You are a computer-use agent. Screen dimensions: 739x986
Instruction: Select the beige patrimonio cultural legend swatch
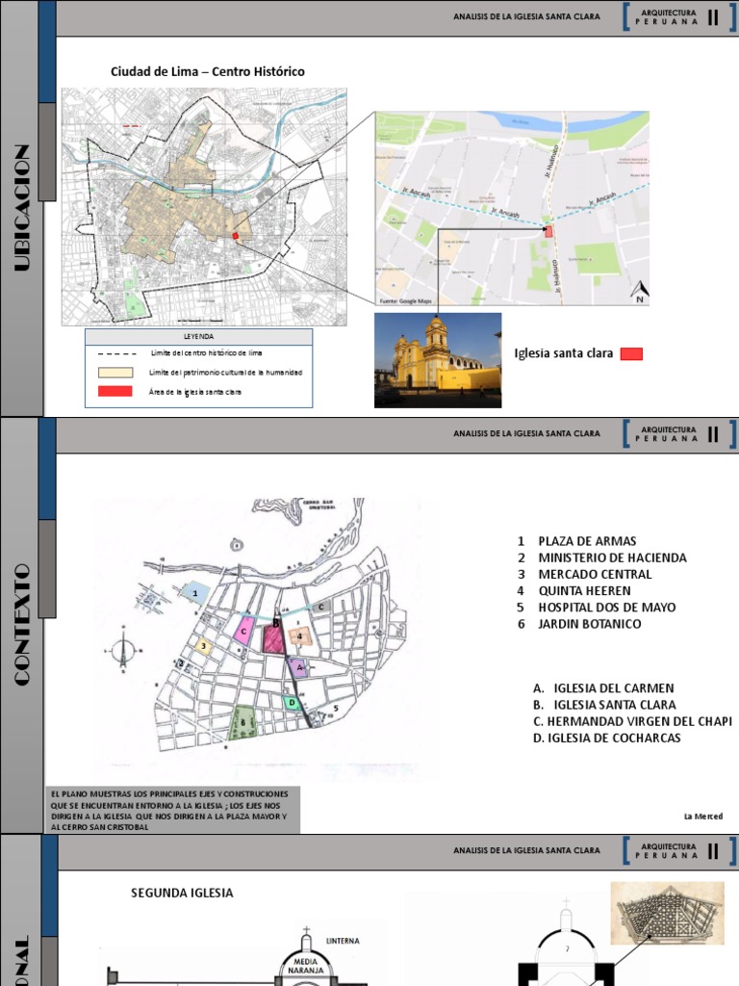click(x=115, y=373)
